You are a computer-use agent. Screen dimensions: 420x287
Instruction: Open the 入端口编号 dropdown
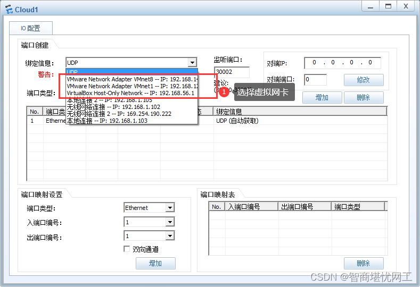pyautogui.click(x=170, y=222)
